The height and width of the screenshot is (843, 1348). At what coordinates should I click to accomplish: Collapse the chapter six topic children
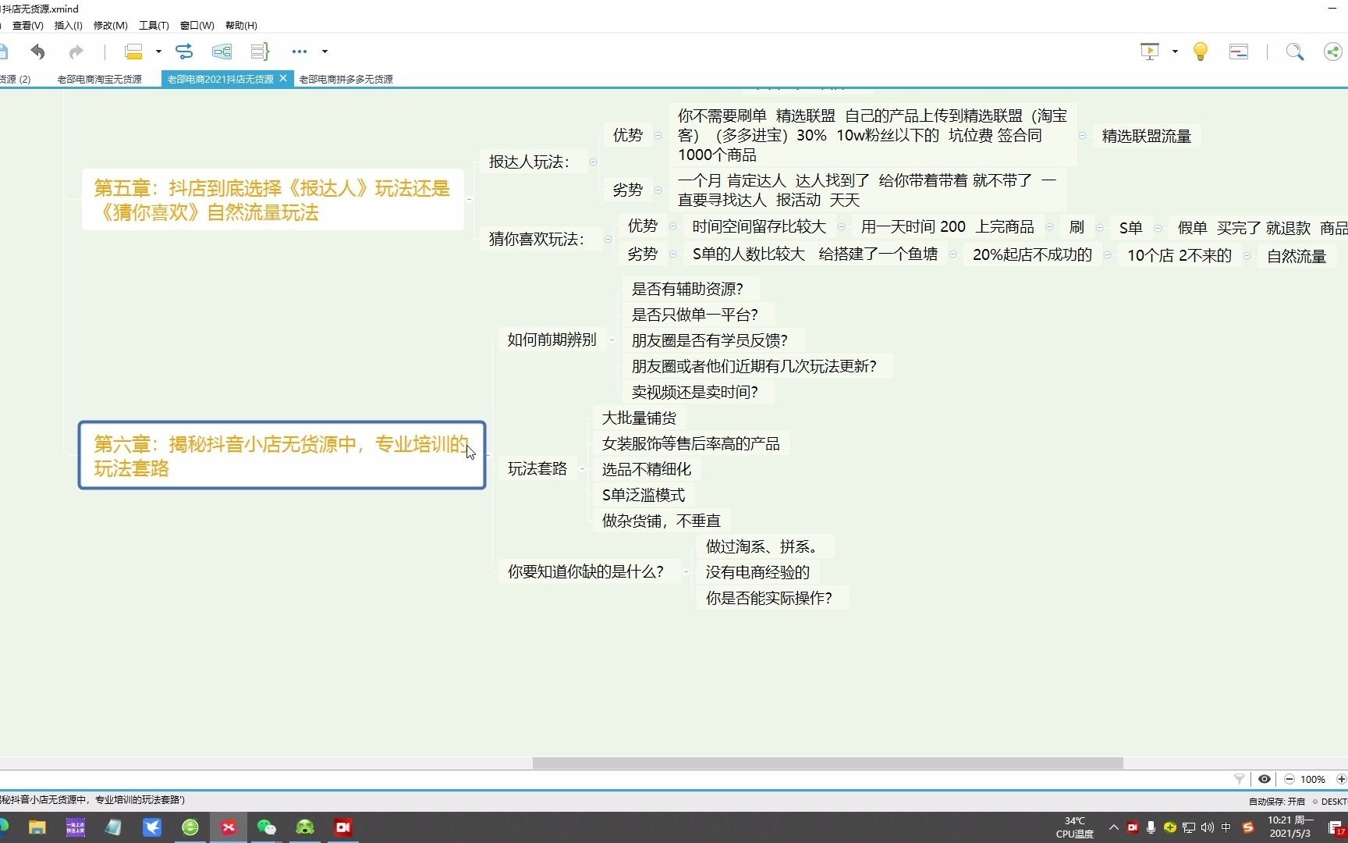click(x=489, y=456)
